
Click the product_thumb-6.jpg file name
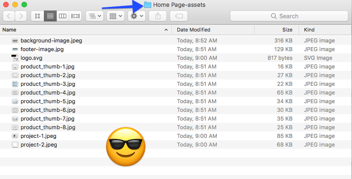click(48, 110)
